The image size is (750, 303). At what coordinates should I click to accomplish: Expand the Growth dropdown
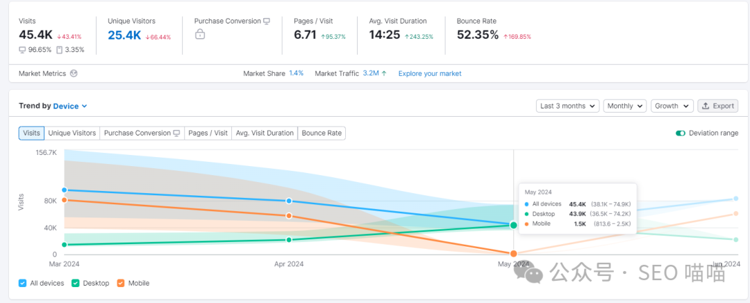tap(672, 106)
